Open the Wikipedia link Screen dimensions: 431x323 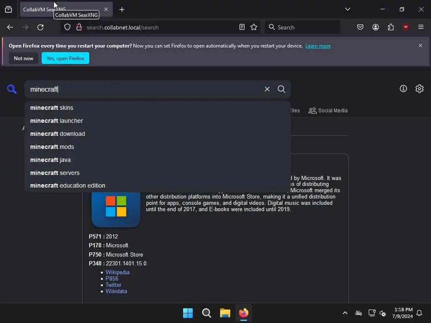(117, 272)
